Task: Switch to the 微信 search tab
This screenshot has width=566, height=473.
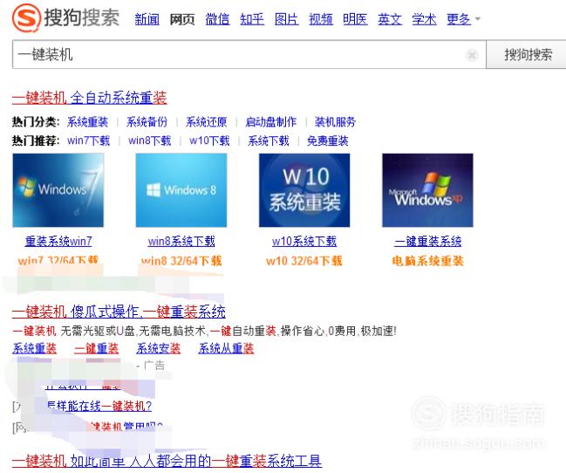Action: 217,19
